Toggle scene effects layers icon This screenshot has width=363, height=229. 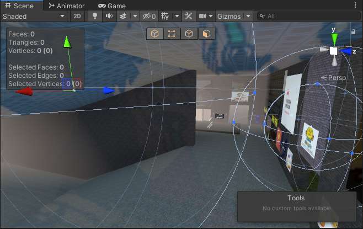(x=124, y=17)
